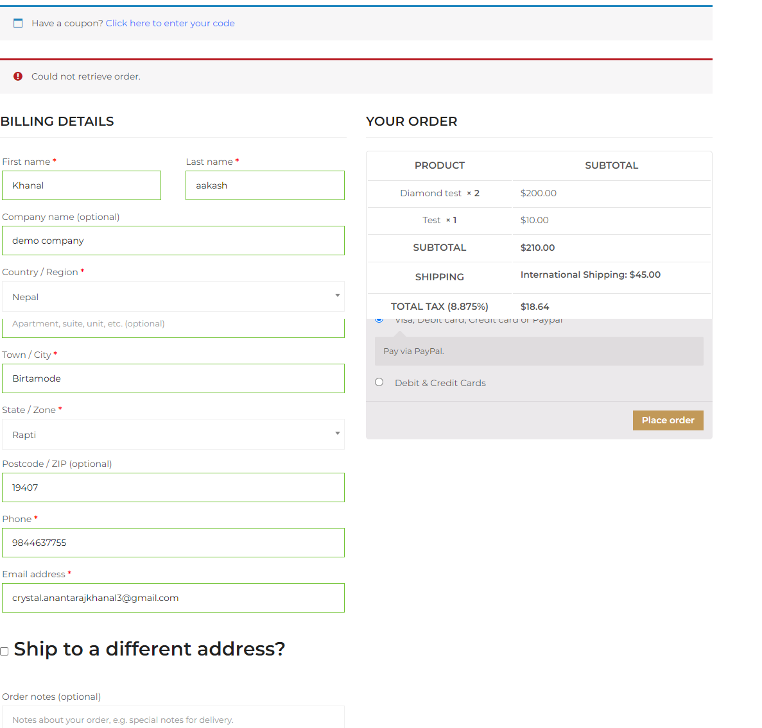Click the Town / City field with Birtamode

pos(173,378)
